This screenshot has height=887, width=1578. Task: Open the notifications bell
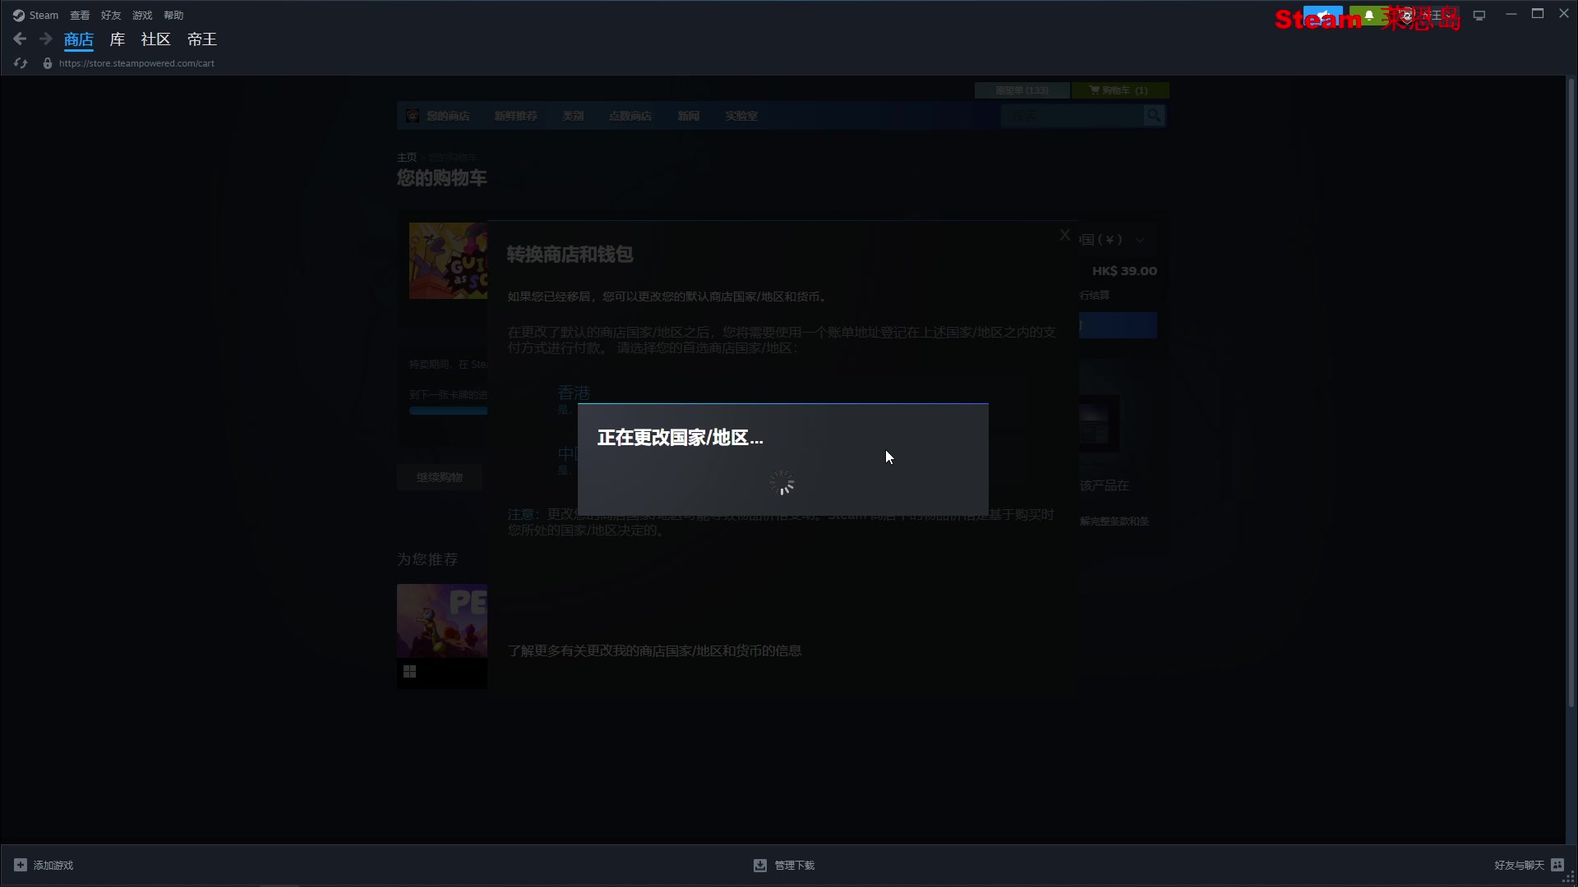[1369, 16]
